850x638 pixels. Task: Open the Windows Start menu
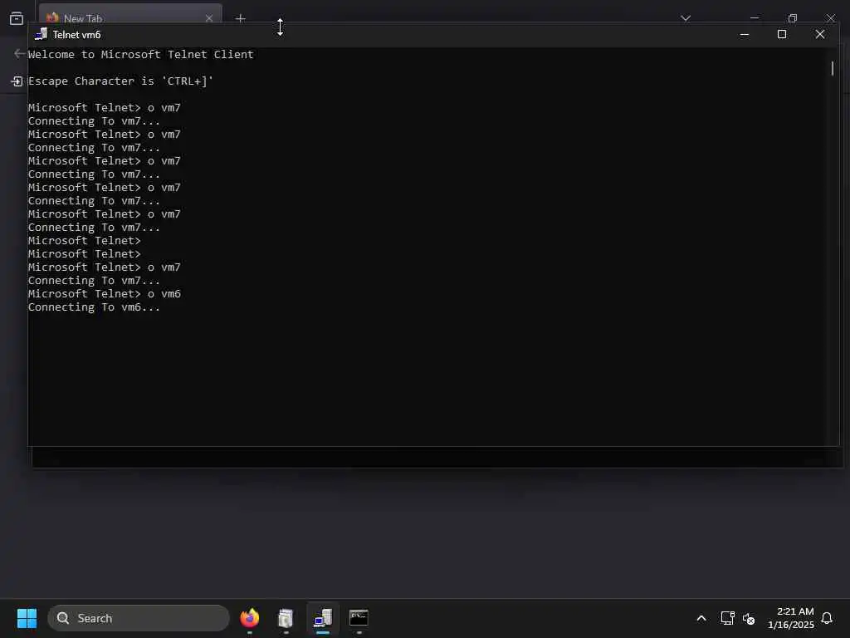point(27,618)
